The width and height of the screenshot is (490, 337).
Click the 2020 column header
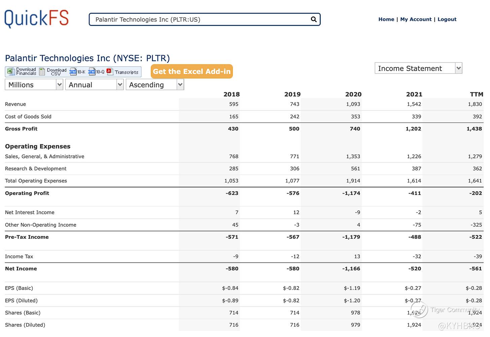tap(353, 95)
